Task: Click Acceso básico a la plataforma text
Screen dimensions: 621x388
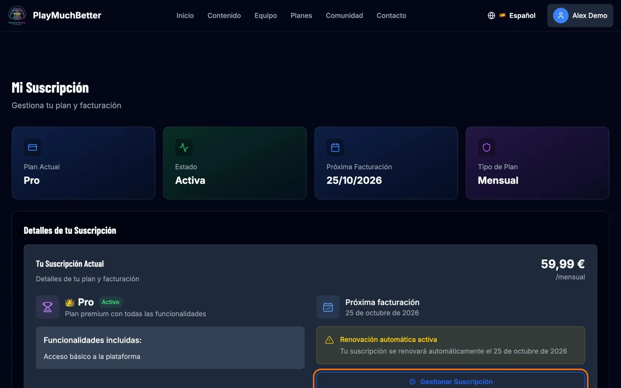Action: (92, 357)
